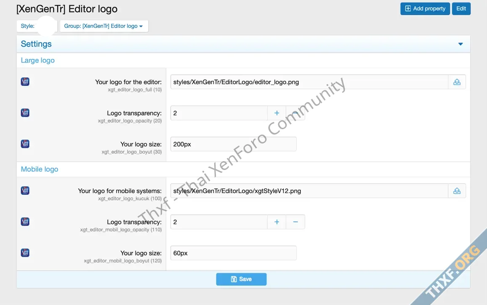
Task: Click the Large logo heading
Action: point(37,60)
